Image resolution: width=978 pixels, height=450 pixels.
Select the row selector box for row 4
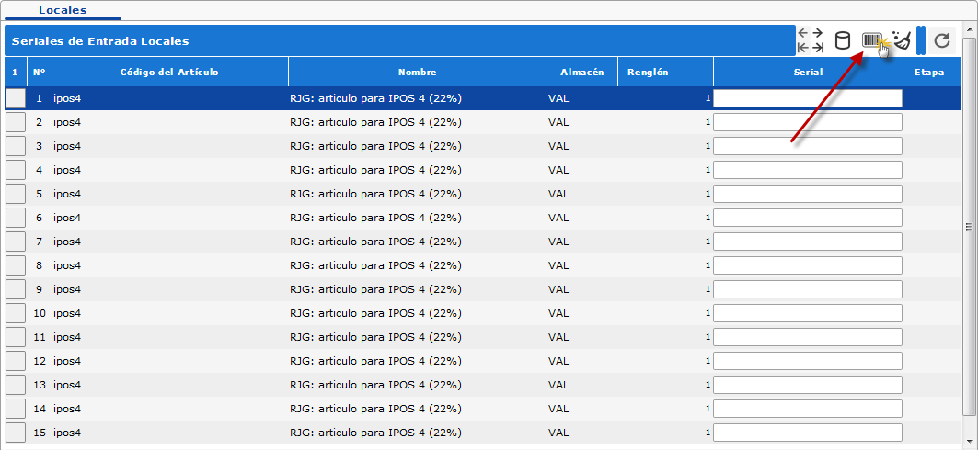[16, 170]
